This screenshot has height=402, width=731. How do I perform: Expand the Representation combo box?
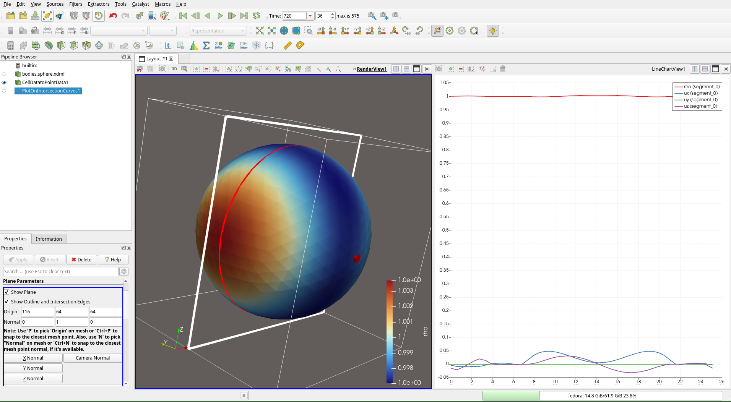pyautogui.click(x=218, y=31)
